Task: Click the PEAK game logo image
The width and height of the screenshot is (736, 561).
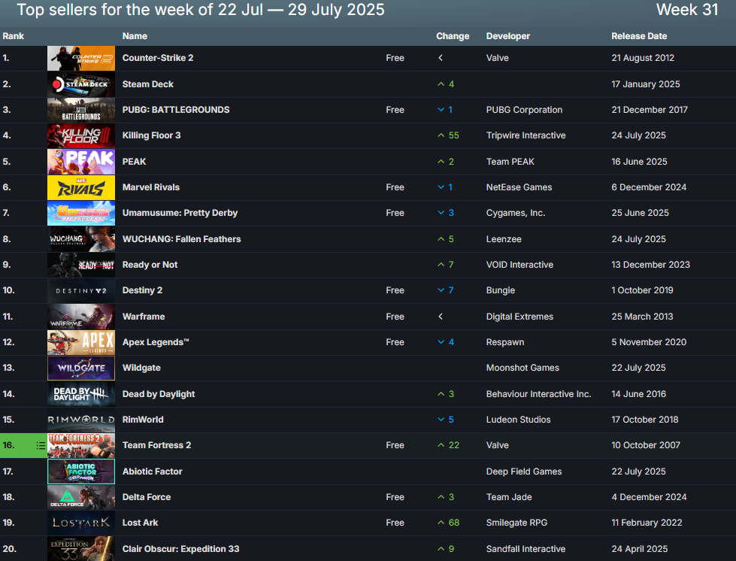Action: pos(81,162)
